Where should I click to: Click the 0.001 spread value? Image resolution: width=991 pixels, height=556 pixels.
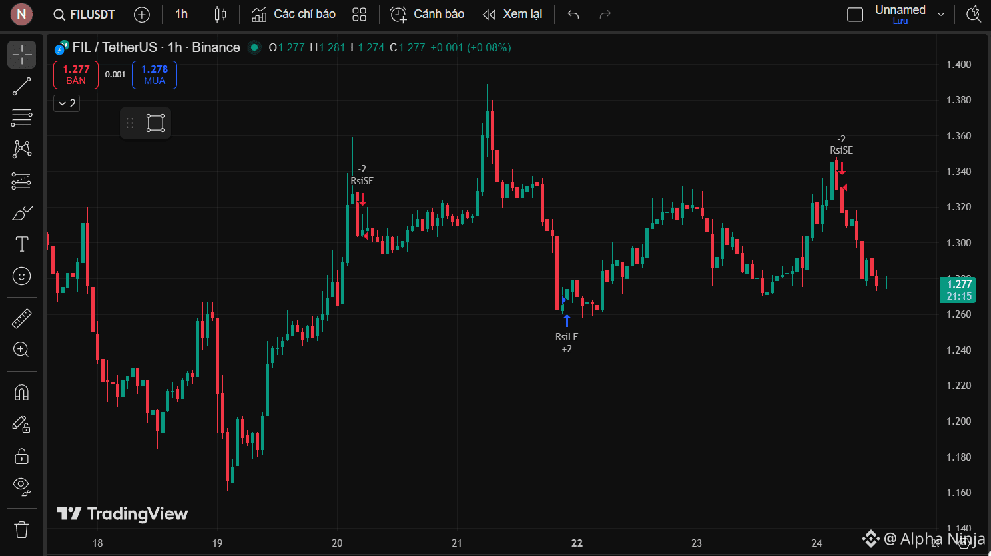(x=115, y=75)
